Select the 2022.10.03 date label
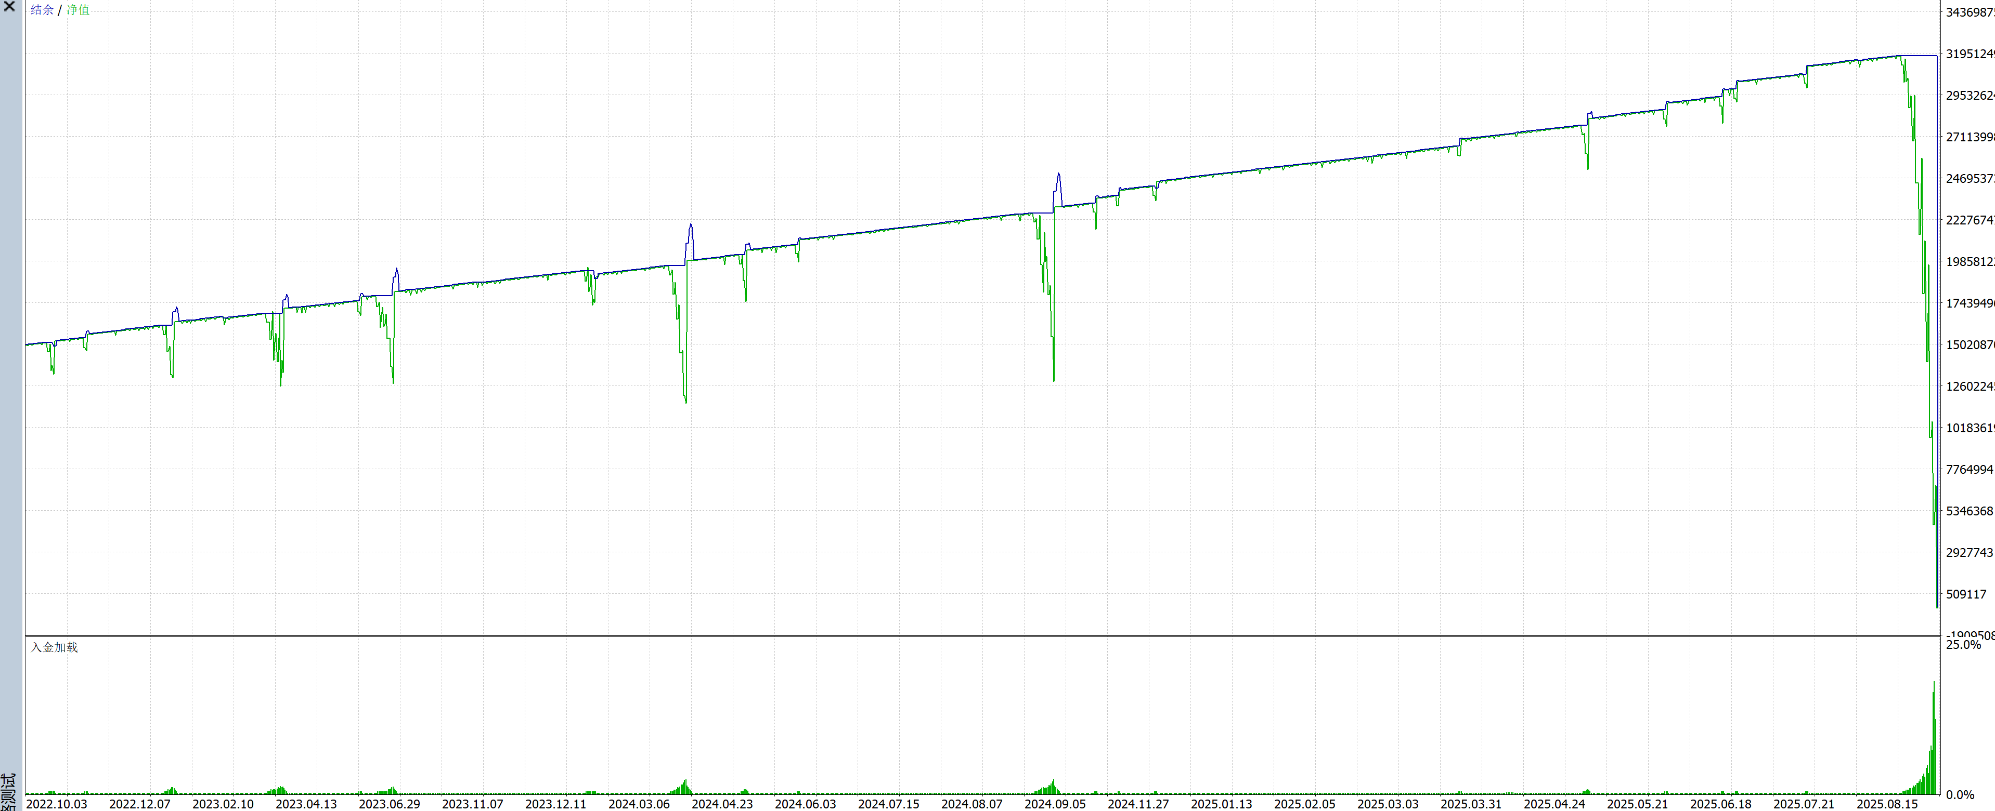 57,803
